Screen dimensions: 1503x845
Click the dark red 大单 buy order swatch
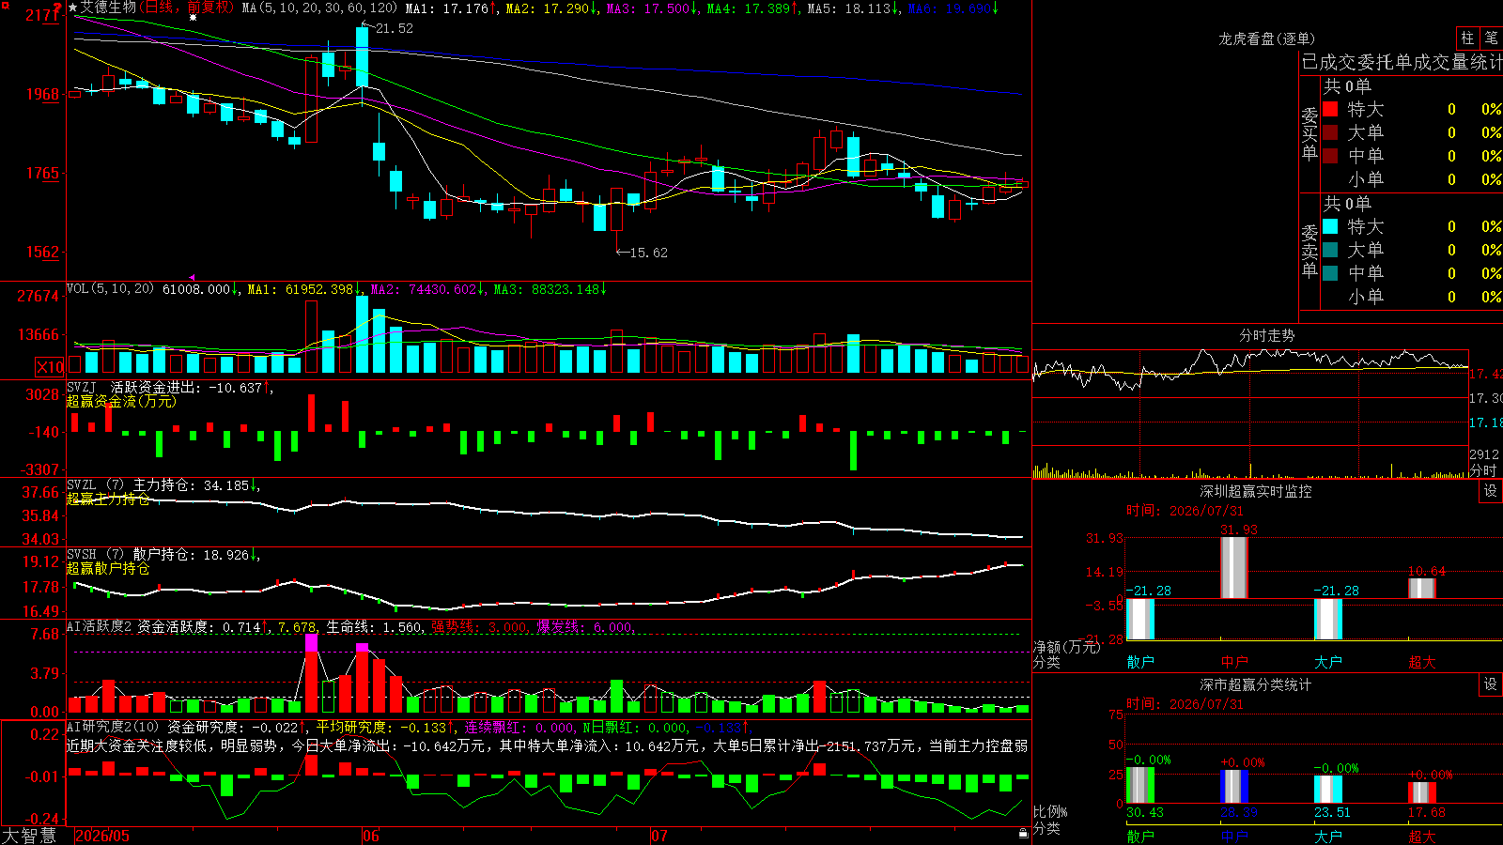point(1330,132)
